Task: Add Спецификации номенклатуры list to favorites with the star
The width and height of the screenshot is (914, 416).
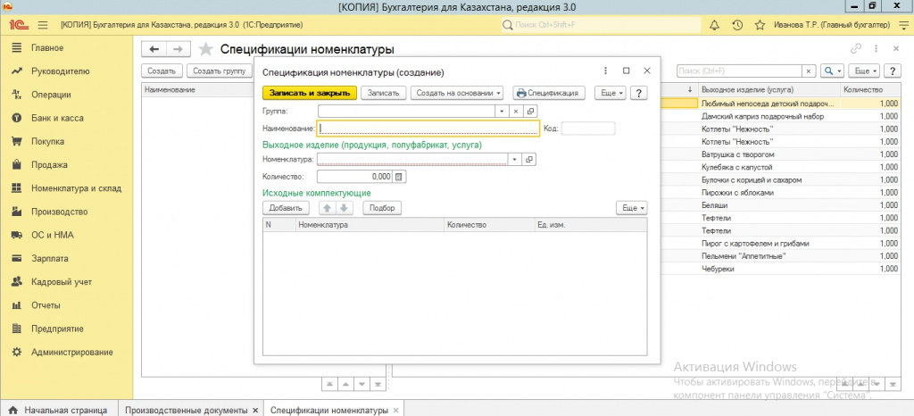Action: [205, 49]
